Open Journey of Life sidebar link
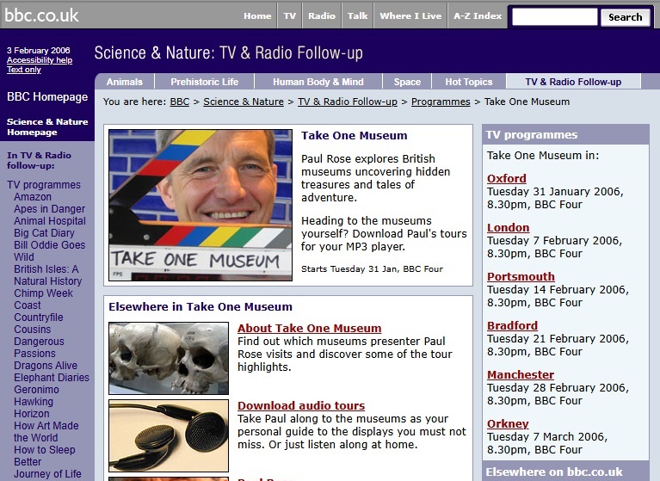Image resolution: width=660 pixels, height=481 pixels. pos(47,474)
